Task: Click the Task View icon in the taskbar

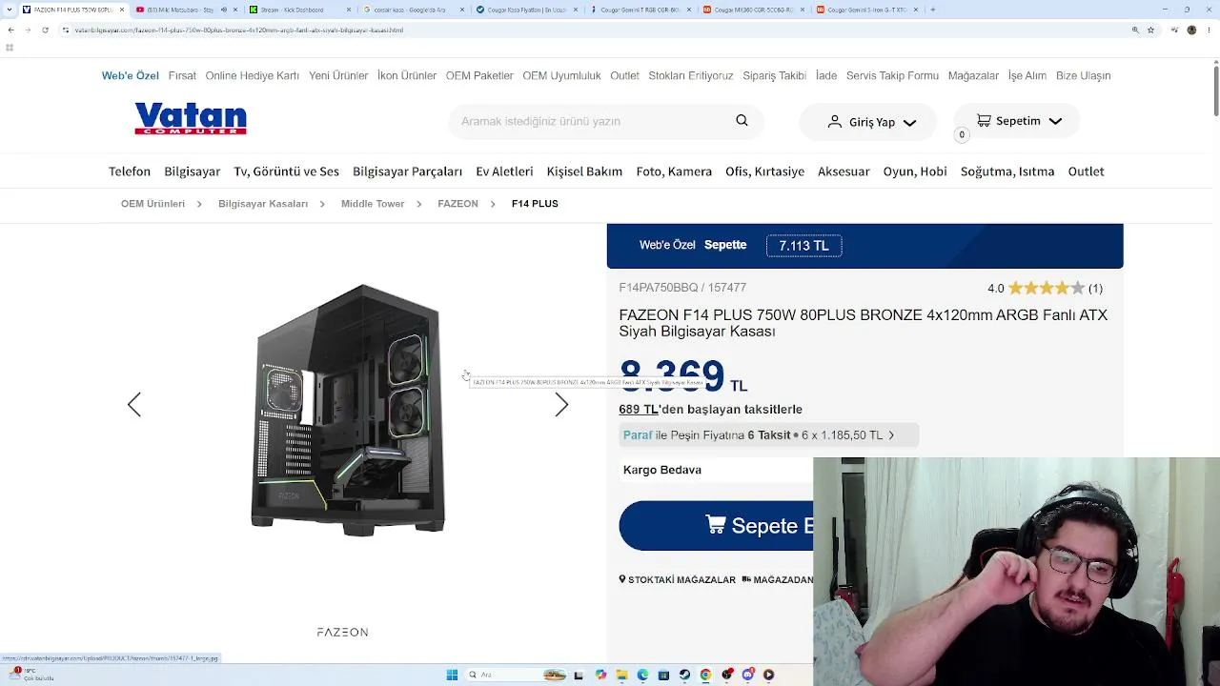Action: coord(579,675)
